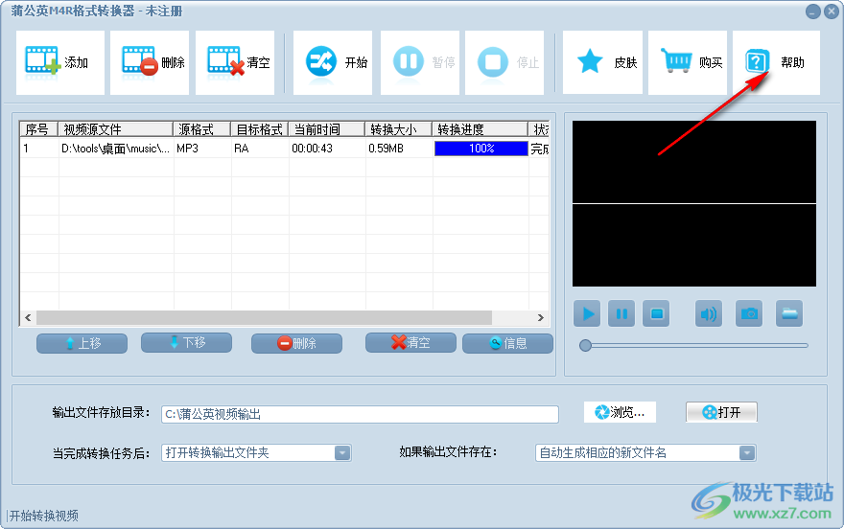The image size is (844, 529).
Task: Click the 停止 (Stop) toolbar button
Action: (x=504, y=62)
